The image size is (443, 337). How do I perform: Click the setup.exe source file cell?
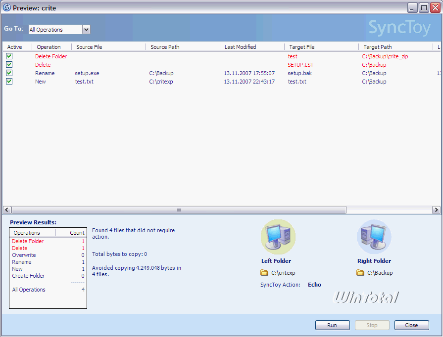(x=87, y=73)
